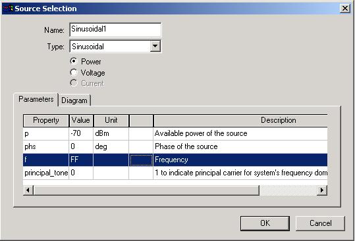
Task: Click the Description column header
Action: pyautogui.click(x=240, y=121)
